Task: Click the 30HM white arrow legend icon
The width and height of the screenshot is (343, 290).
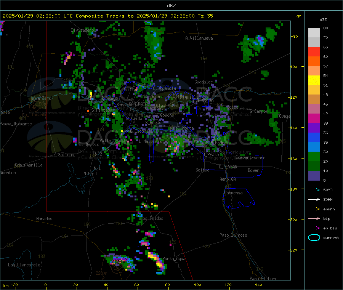Action: pos(314,199)
